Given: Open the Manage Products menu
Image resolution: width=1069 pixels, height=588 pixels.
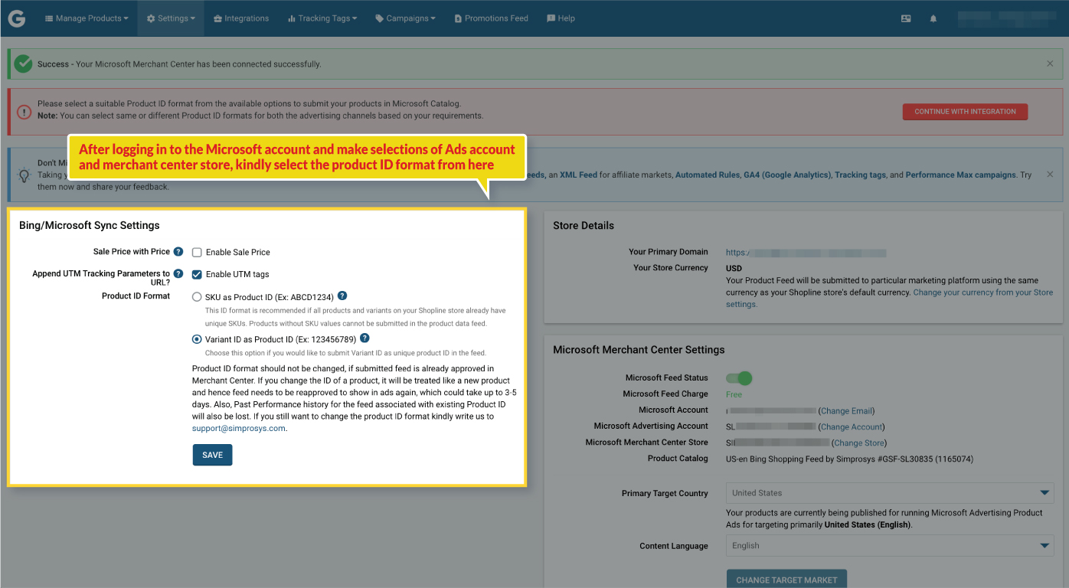Looking at the screenshot, I should coord(87,18).
